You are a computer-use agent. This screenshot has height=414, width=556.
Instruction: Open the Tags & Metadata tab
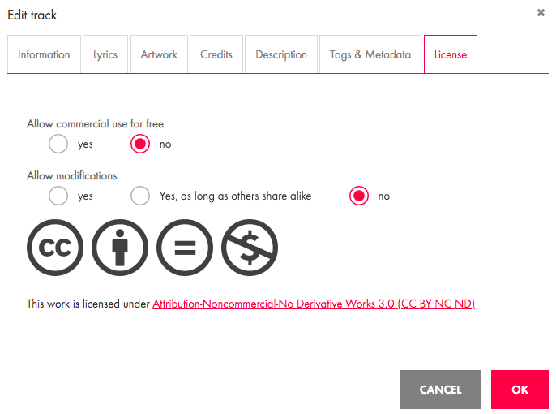pos(370,54)
